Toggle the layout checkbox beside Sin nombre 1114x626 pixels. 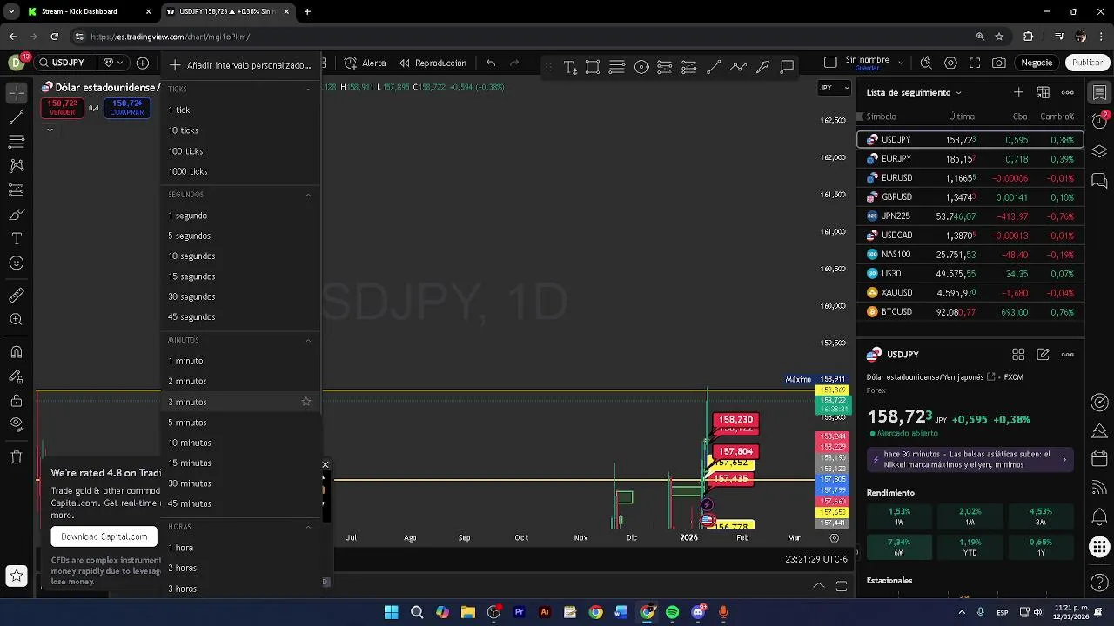point(830,63)
